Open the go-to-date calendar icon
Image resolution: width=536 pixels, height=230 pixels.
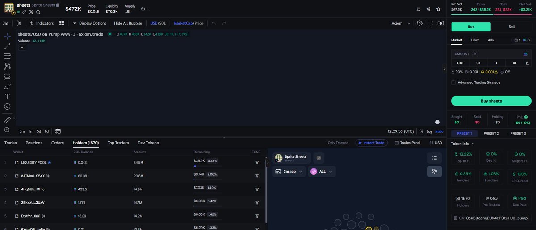point(58,131)
